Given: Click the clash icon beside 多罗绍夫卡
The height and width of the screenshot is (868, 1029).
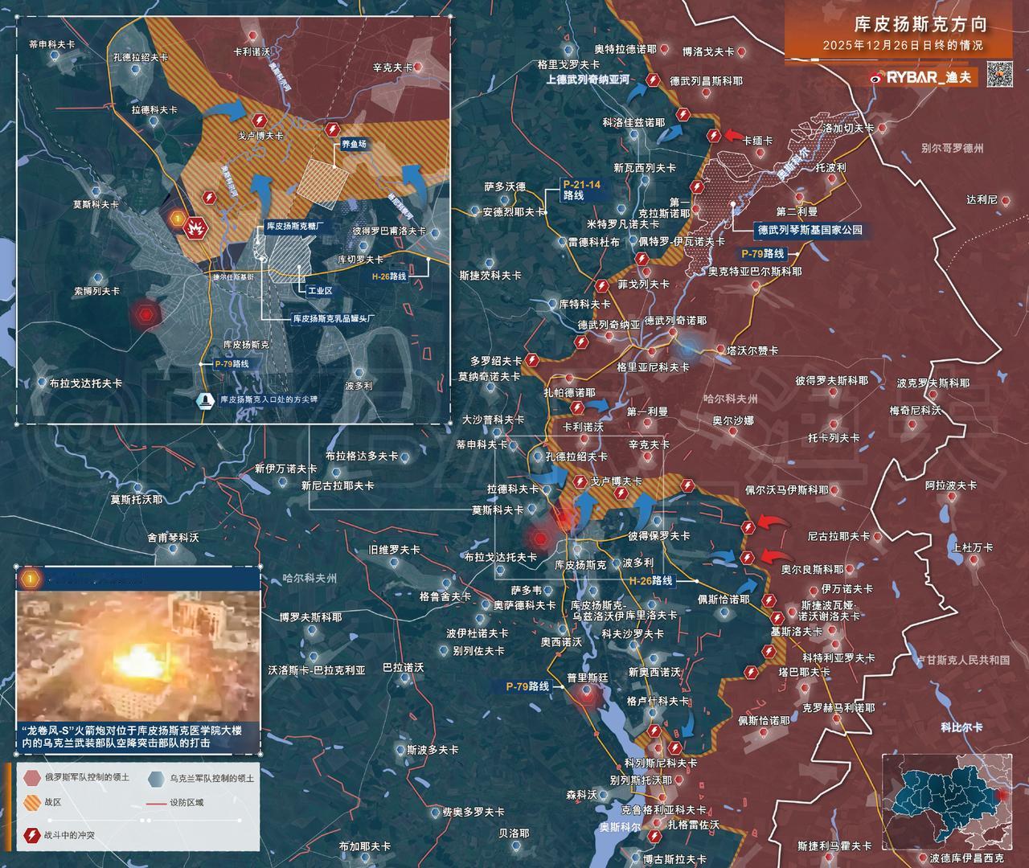Looking at the screenshot, I should click(x=531, y=361).
